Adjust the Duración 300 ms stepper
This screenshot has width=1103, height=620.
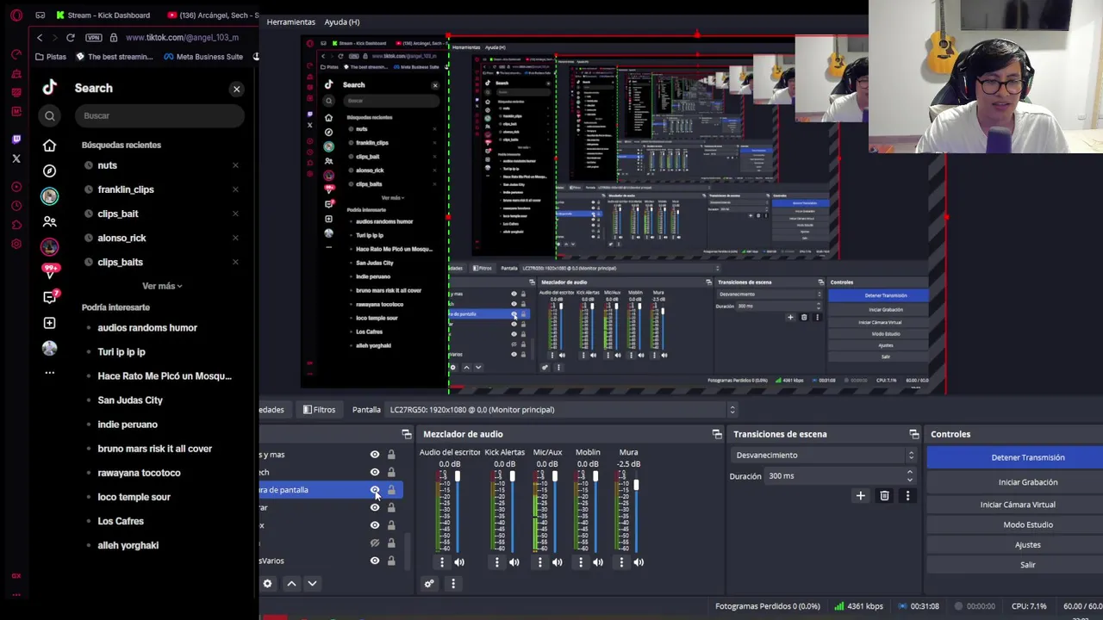coord(909,476)
